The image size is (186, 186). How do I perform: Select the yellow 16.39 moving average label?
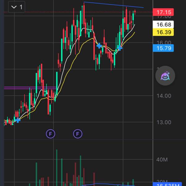pyautogui.click(x=163, y=32)
